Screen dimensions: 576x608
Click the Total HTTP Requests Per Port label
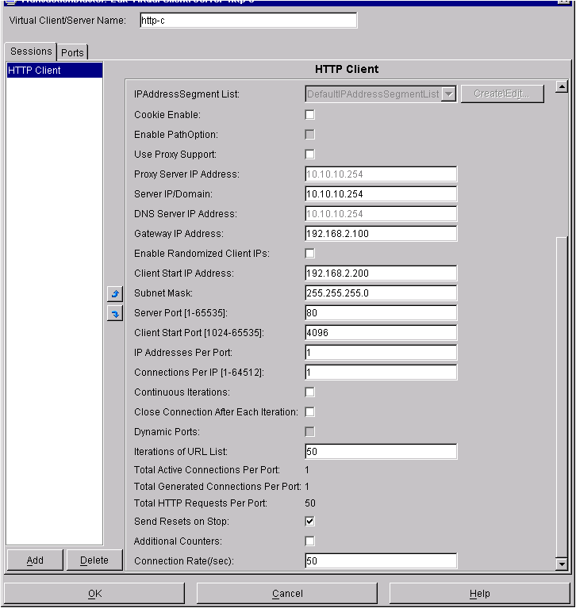click(200, 503)
